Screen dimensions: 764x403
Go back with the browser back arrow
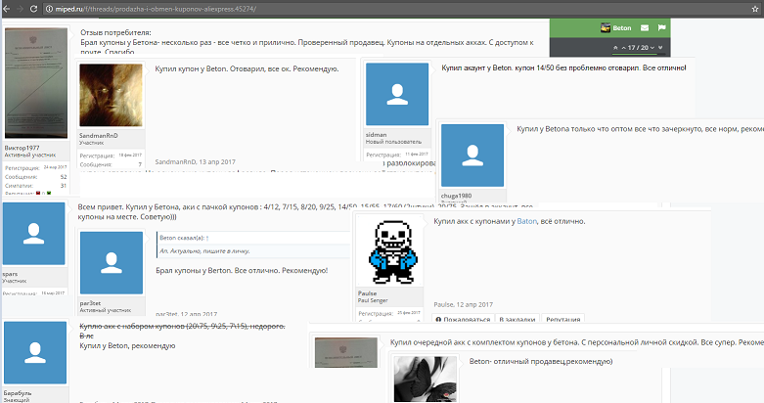click(6, 9)
